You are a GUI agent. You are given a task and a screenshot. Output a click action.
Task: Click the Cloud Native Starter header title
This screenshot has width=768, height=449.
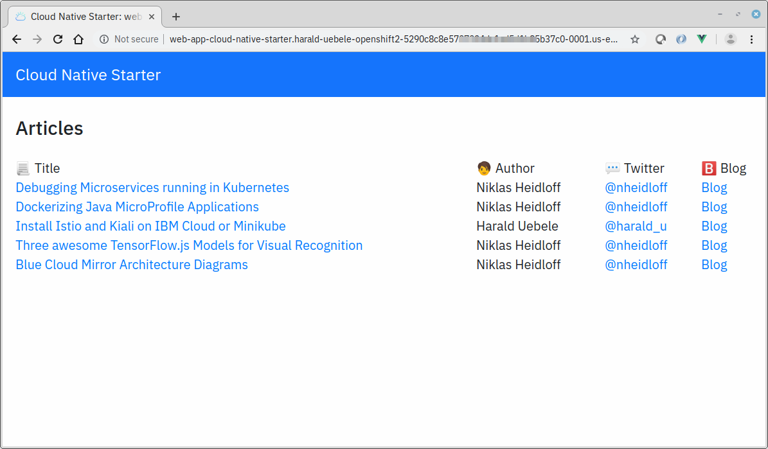88,75
